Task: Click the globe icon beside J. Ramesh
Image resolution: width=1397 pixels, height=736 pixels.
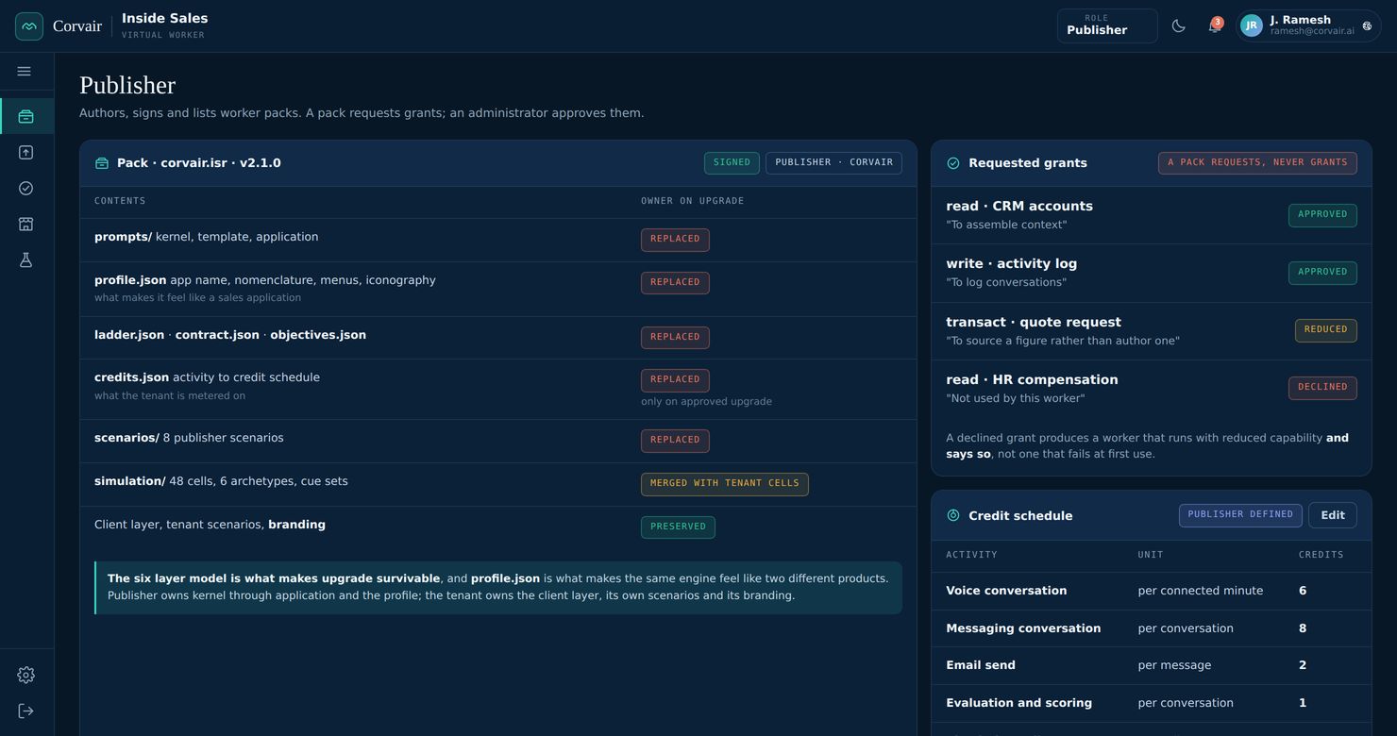Action: (1367, 26)
